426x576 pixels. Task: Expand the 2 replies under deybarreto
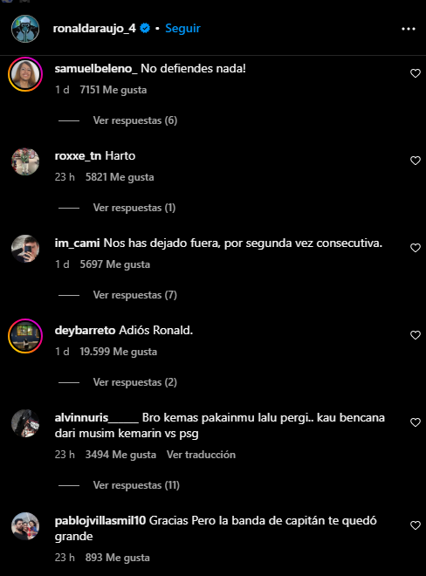(x=135, y=382)
